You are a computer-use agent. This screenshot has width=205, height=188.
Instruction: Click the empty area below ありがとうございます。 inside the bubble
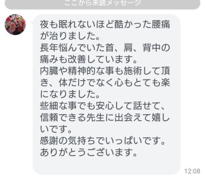point(107,165)
